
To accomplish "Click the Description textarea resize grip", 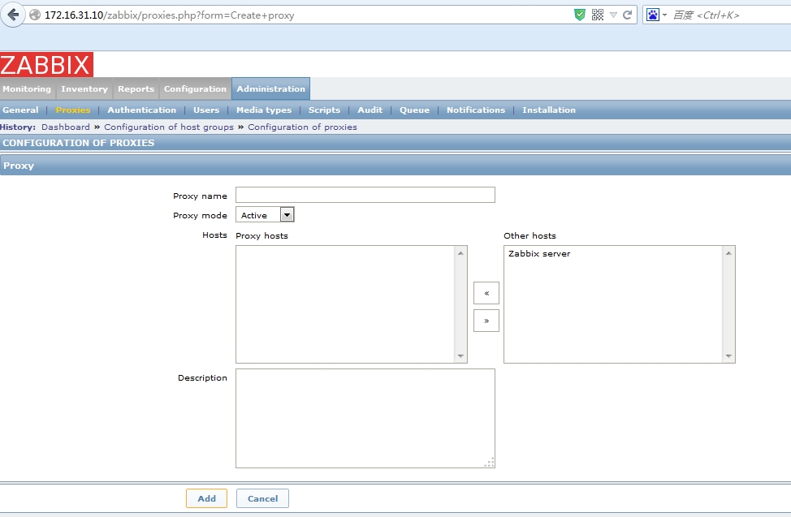I will tap(490, 463).
